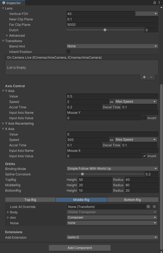Open the Look At Override object picker
This screenshot has width=163, height=253.
148,207
